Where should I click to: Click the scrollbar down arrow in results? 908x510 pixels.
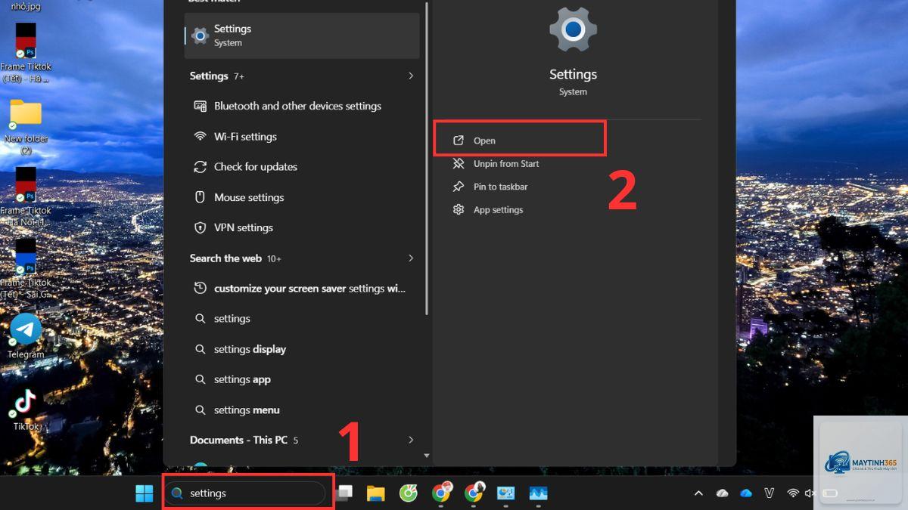(x=427, y=456)
